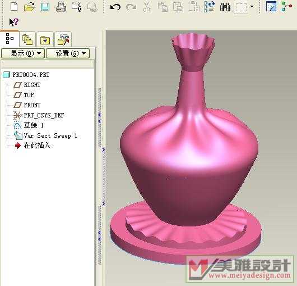The width and height of the screenshot is (297, 286).
Task: Undo the last operation
Action: [115, 7]
